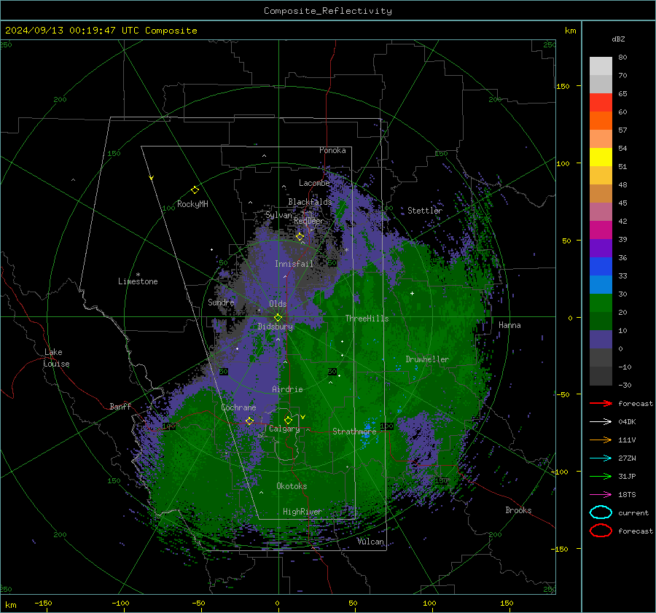Click the Drumheller label
Viewport: 656px width, 613px height.
pos(427,359)
